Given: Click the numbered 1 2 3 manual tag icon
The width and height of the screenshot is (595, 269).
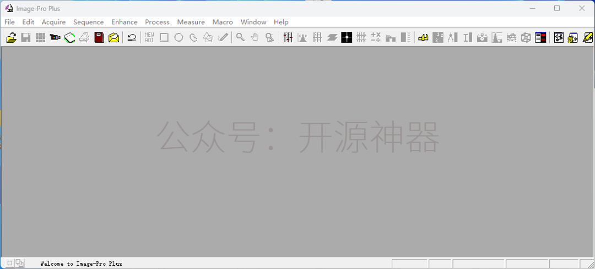Looking at the screenshot, I should click(438, 37).
